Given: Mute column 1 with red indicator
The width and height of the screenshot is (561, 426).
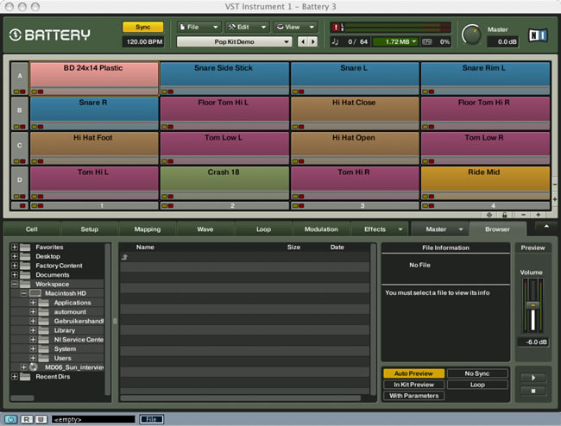Looking at the screenshot, I should (x=41, y=206).
